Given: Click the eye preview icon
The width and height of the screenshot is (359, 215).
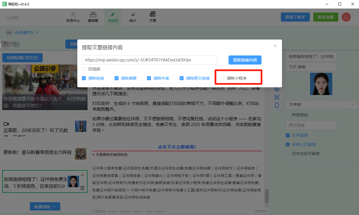Looking at the screenshot, I should tap(277, 89).
